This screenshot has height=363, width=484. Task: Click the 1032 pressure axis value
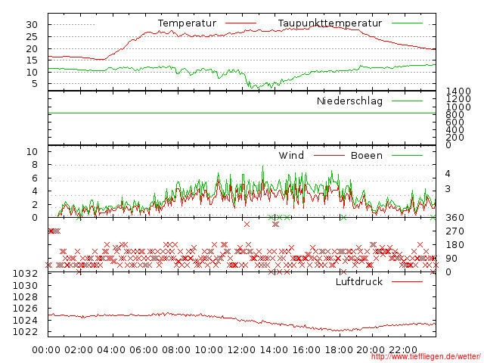coord(25,274)
